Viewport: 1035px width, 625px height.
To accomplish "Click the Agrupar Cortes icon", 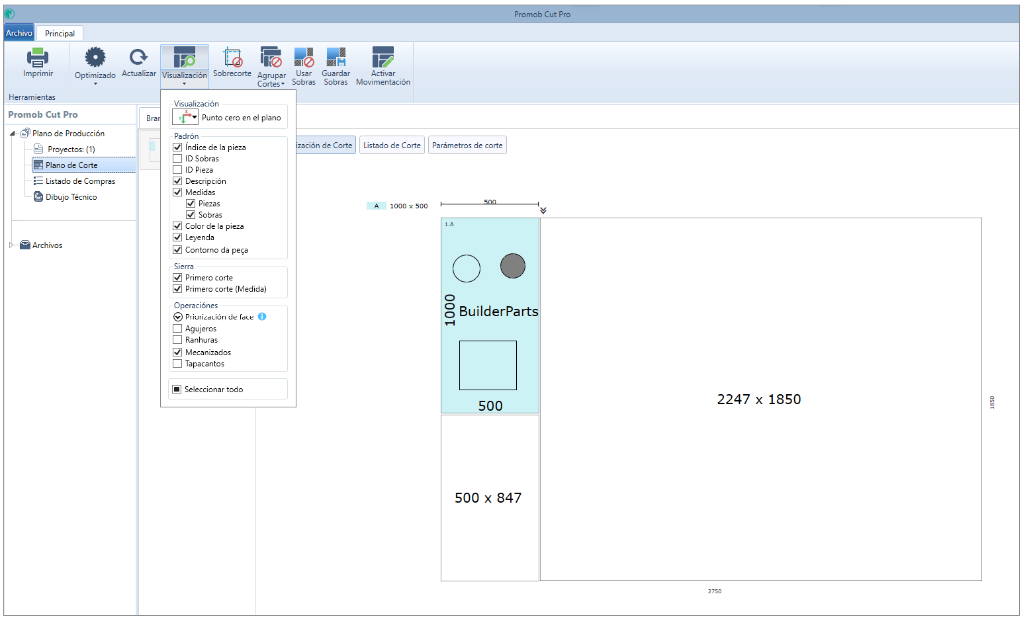I will (x=271, y=57).
